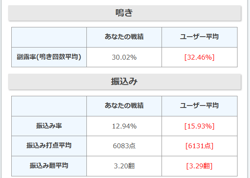The height and width of the screenshot is (178, 250).
Task: Click the 12.94% deal-in rate value
Action: pos(124,126)
